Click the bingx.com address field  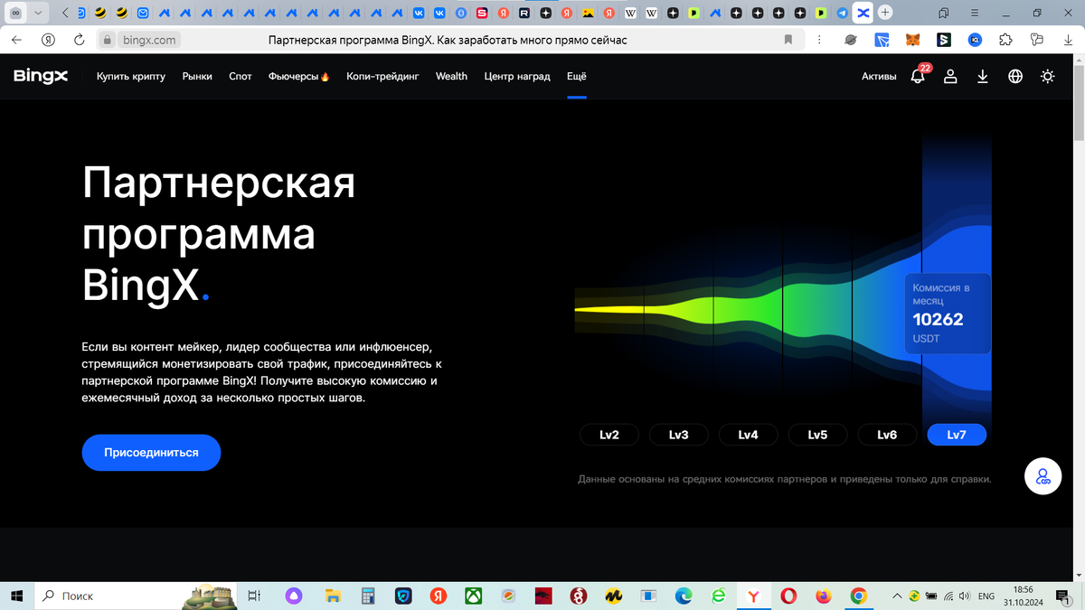coord(149,40)
